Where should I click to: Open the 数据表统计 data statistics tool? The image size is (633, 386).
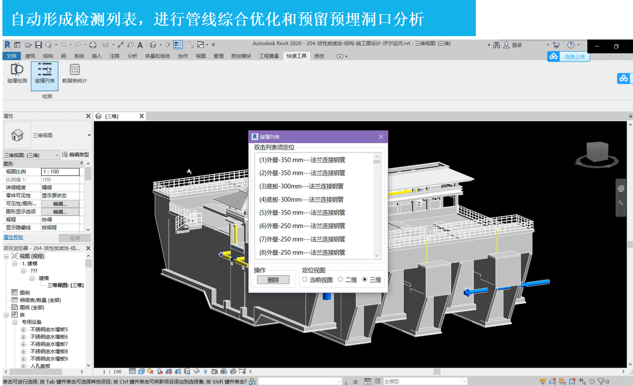75,74
